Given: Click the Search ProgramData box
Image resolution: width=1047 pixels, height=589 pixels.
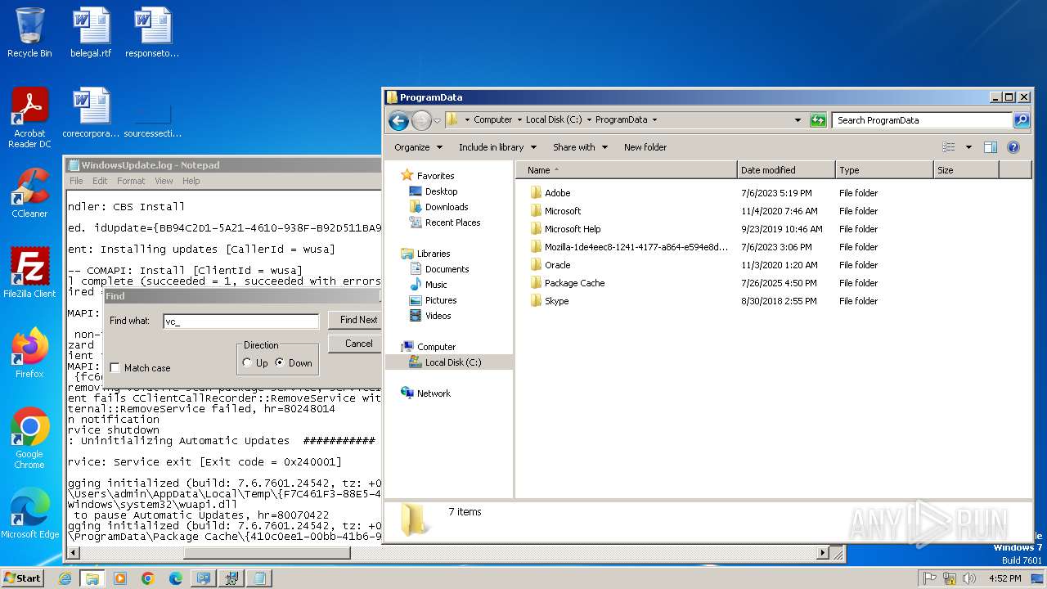Looking at the screenshot, I should [x=923, y=120].
